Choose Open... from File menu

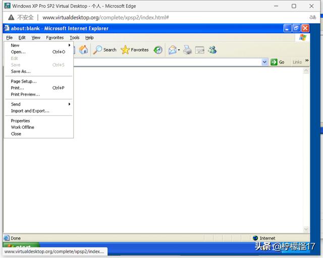click(x=39, y=52)
